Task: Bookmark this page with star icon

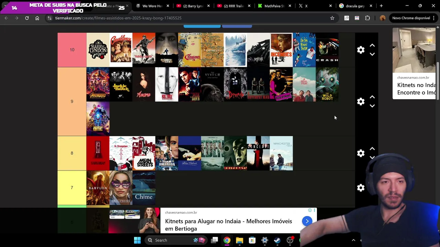Action: tap(332, 18)
